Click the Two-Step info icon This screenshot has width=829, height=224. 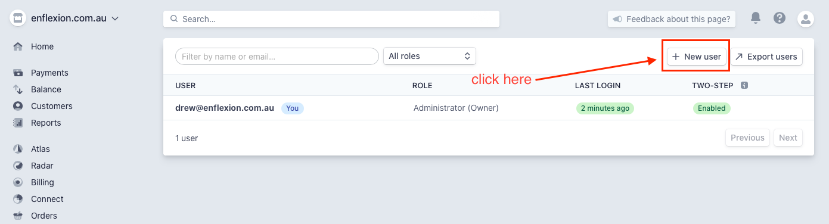tap(744, 85)
